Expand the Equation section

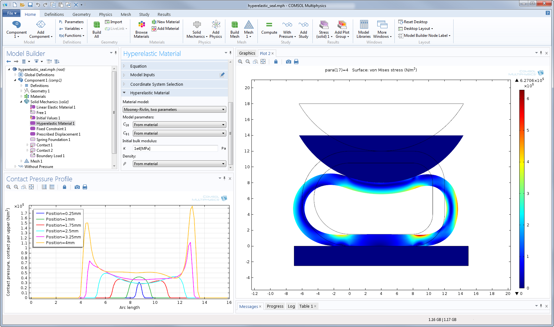click(124, 66)
